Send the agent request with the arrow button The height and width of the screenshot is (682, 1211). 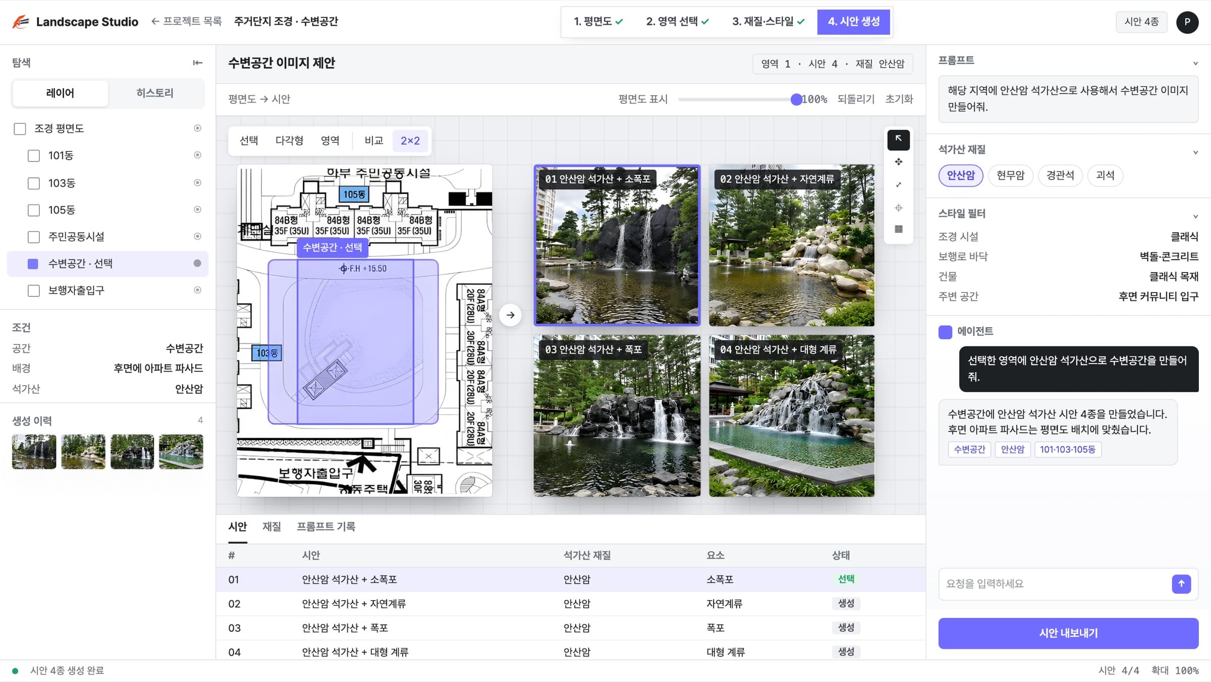(x=1181, y=584)
